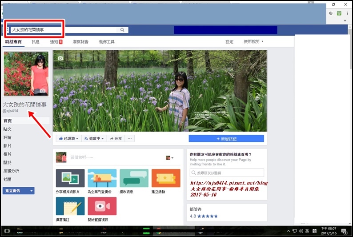
Task: Click the bookmarks overflow chevron in Chrome
Action: point(345,20)
